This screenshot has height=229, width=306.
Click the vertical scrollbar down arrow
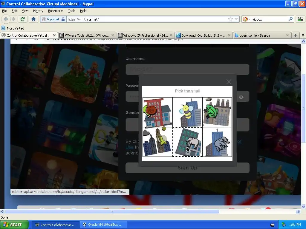tap(303, 206)
